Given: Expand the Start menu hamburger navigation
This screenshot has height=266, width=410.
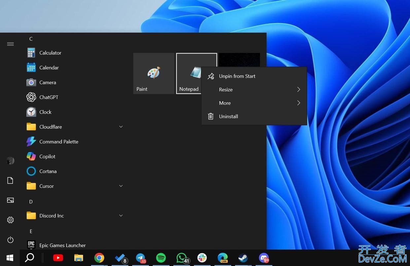Looking at the screenshot, I should 10,44.
